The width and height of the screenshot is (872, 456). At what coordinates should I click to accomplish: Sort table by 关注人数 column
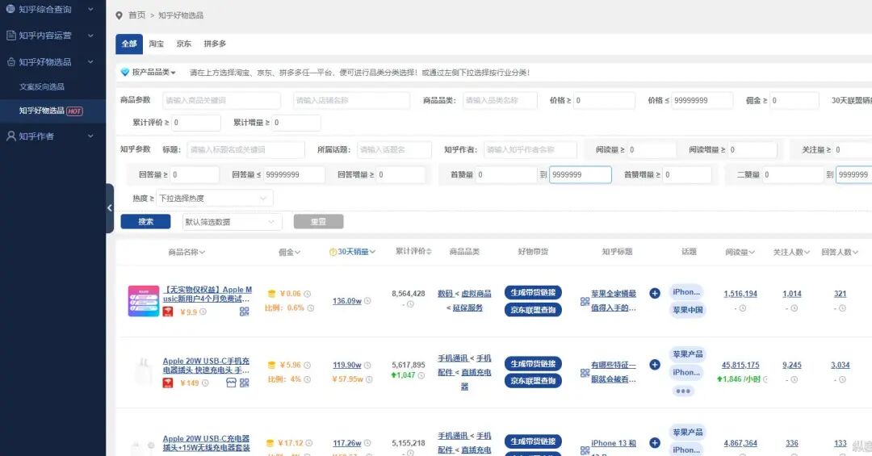[x=791, y=252]
